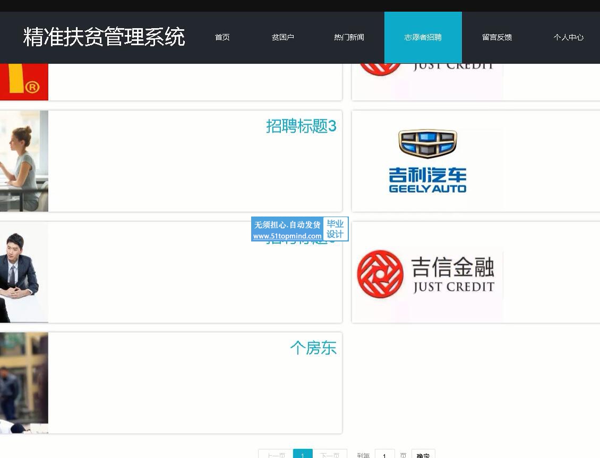Screen dimensions: 600x458
Task: Click the businessman in suit photo thumbnail
Action: point(24,272)
